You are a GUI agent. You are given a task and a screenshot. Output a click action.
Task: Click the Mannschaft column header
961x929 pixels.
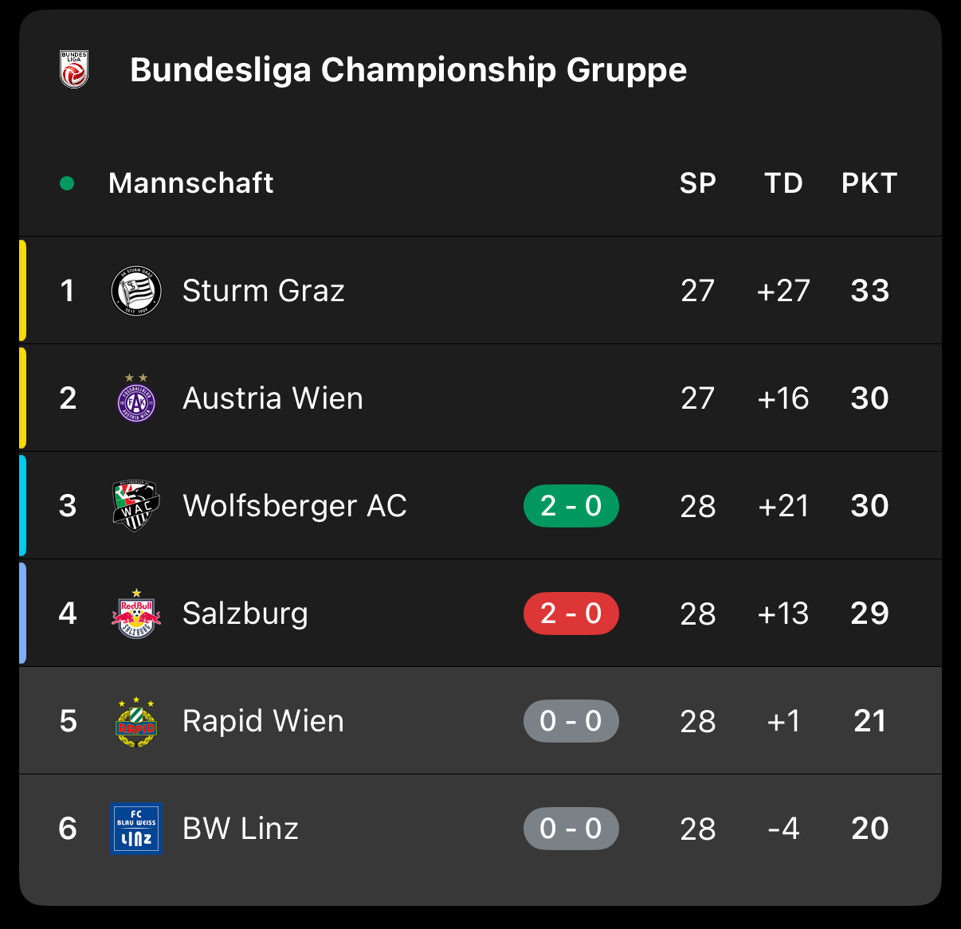click(x=191, y=183)
